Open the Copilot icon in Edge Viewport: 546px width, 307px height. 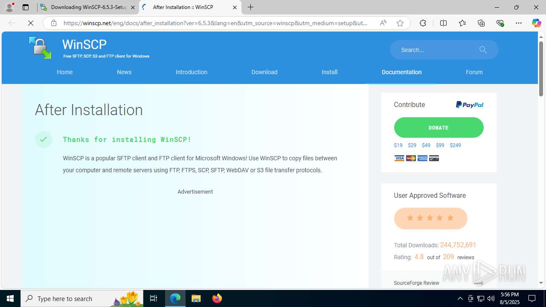tap(536, 23)
